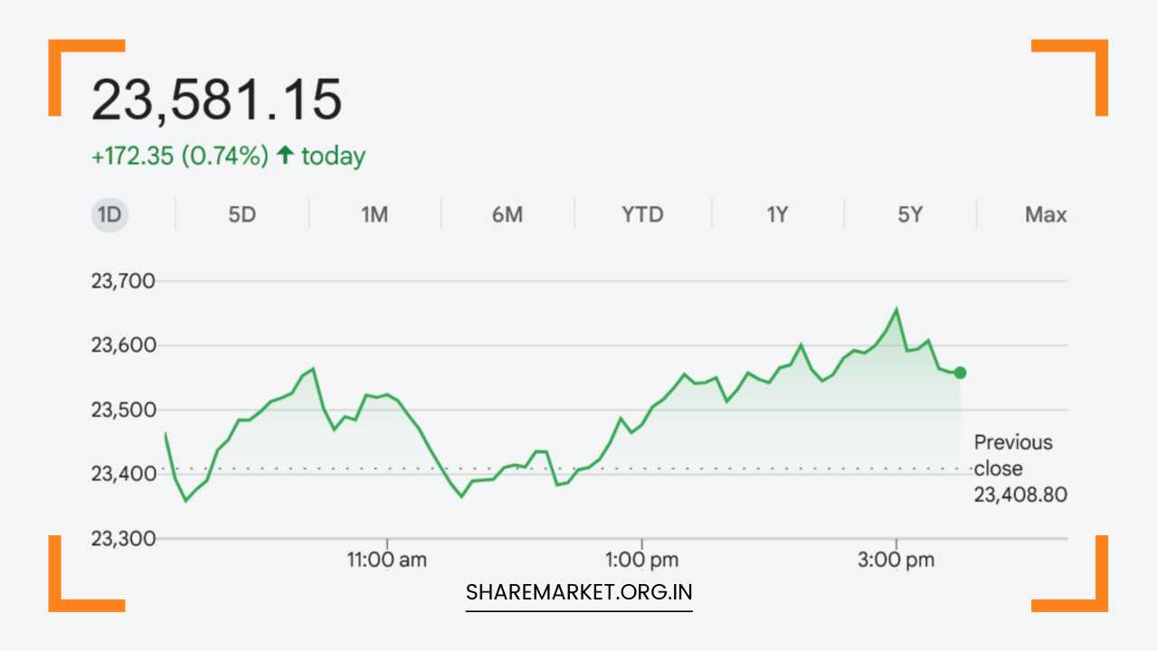Viewport: 1158px width, 651px height.
Task: Select the 6M chart period
Action: point(508,214)
